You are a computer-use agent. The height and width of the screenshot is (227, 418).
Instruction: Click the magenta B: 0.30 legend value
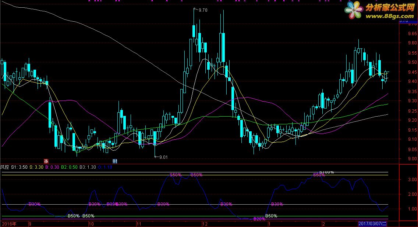point(52,167)
